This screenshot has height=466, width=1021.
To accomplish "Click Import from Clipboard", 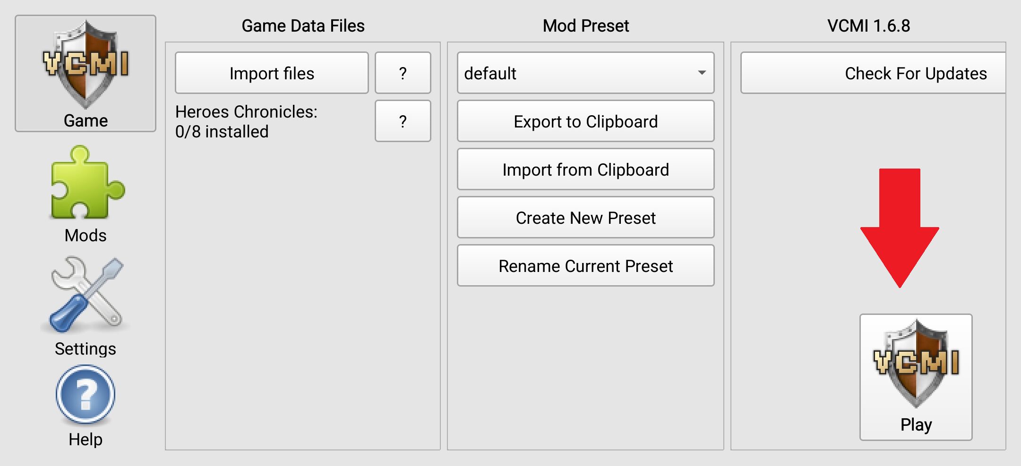I will 585,169.
